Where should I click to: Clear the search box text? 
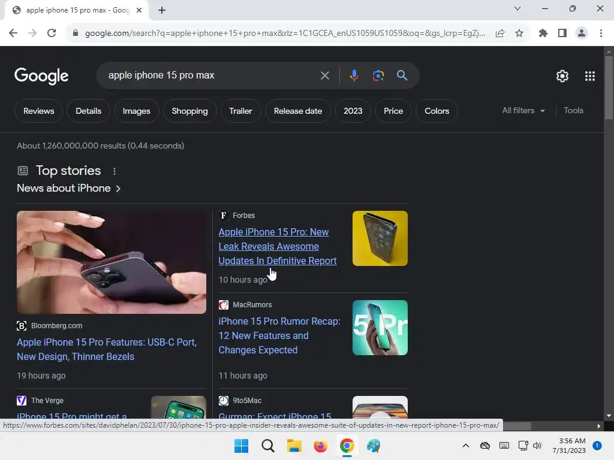click(324, 75)
